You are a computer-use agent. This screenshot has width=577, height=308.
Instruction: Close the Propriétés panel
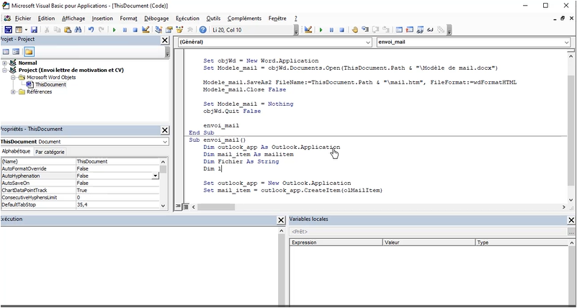[165, 130]
